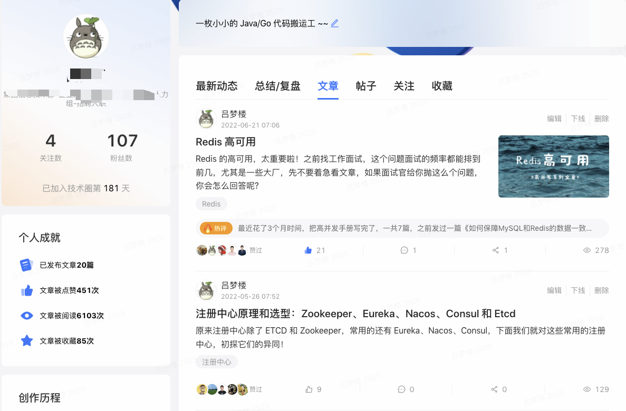Screen dimensions: 626x411
Task: Click the Totoro profile avatar in sidebar
Action: 86,37
